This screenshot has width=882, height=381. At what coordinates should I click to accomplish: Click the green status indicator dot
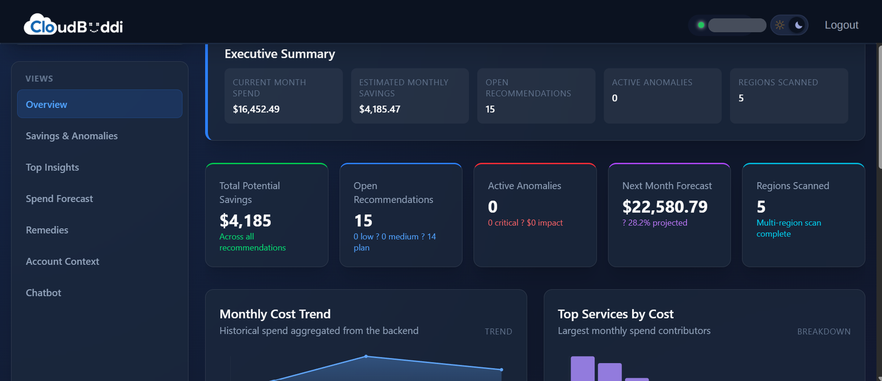click(x=701, y=25)
